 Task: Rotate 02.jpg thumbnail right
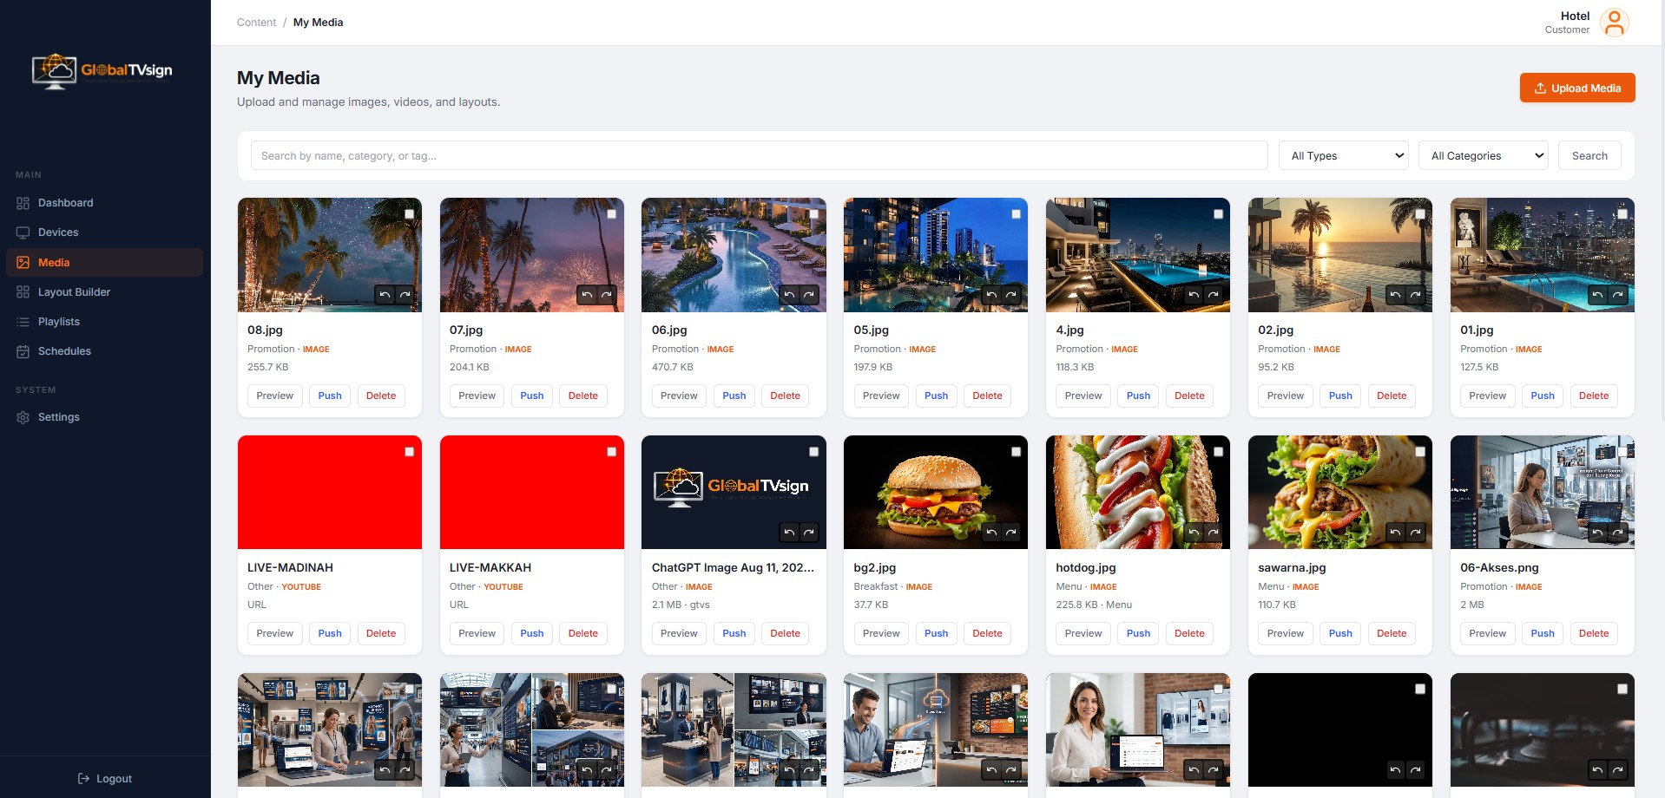coord(1416,295)
